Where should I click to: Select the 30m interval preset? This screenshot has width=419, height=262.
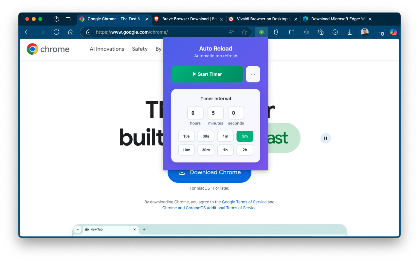point(206,150)
